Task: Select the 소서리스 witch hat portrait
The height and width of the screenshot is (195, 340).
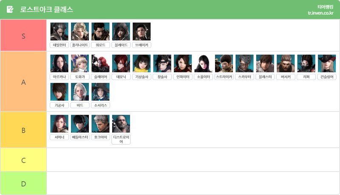Action: coord(100,92)
